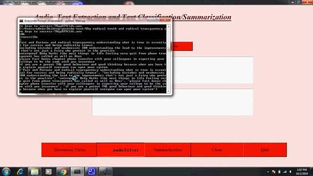Screen dimensions: 313x176
Task: Click the 'Fast and Furious and radical transparency' line
Action: (x=93, y=43)
